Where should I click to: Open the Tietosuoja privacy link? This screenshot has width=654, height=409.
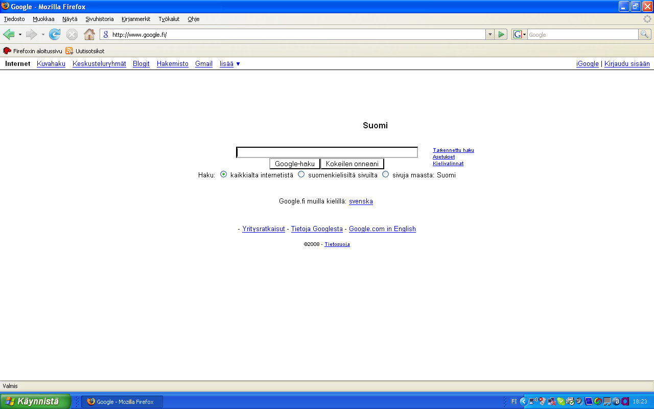tap(337, 244)
